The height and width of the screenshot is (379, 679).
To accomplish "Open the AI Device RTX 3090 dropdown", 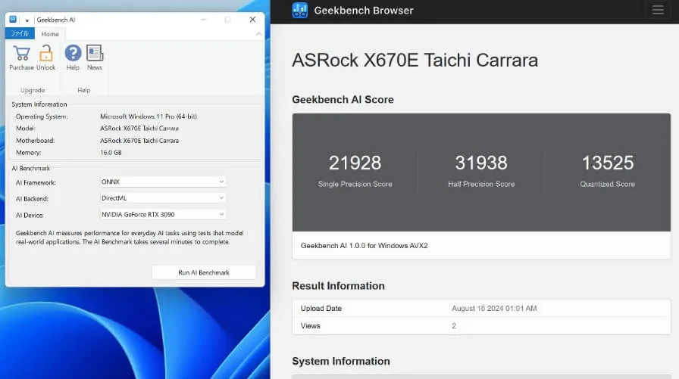I will pos(163,214).
